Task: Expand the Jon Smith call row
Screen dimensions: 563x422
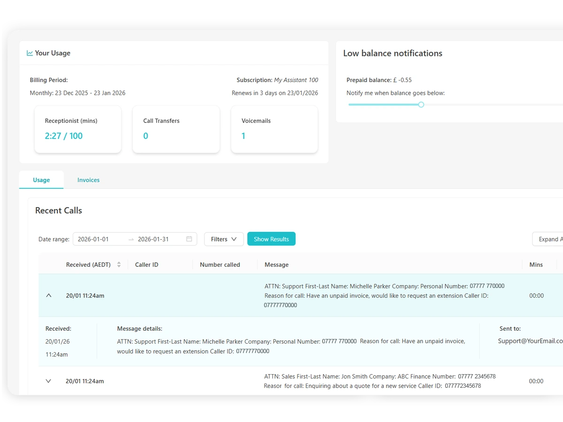Action: tap(48, 381)
